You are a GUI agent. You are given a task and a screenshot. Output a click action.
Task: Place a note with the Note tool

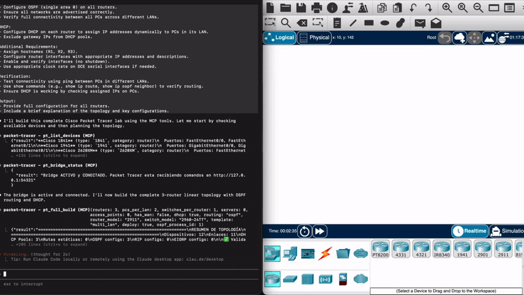[x=337, y=23]
